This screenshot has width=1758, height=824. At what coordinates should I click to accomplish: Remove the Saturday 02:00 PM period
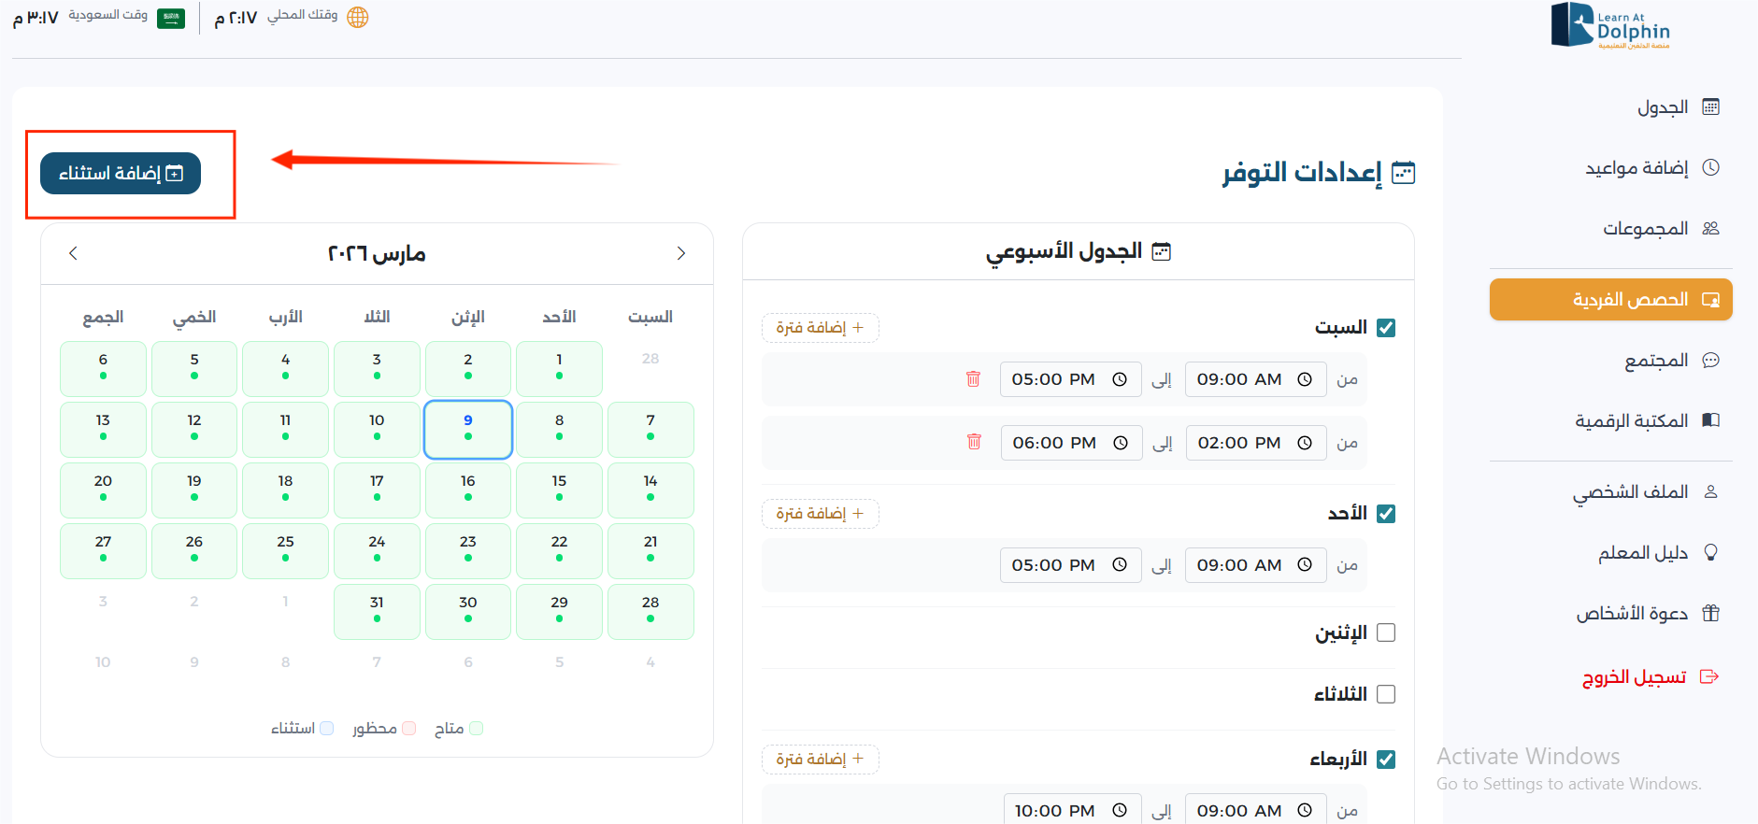(x=974, y=442)
